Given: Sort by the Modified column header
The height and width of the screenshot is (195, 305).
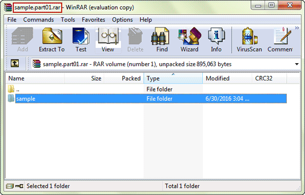Looking at the screenshot, I should pyautogui.click(x=227, y=78).
